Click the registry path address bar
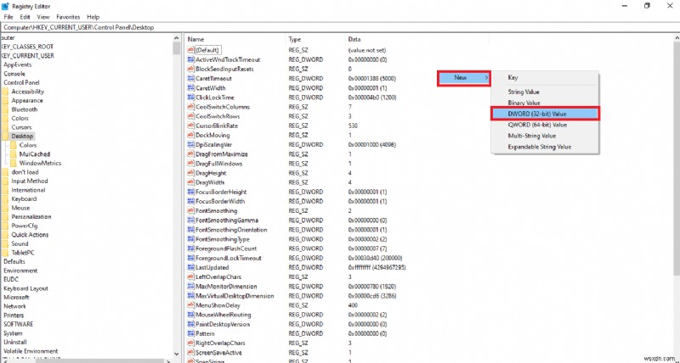The image size is (680, 363). pyautogui.click(x=340, y=27)
